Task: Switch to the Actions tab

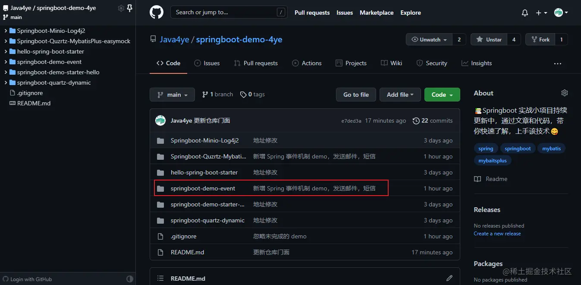Action: point(307,63)
